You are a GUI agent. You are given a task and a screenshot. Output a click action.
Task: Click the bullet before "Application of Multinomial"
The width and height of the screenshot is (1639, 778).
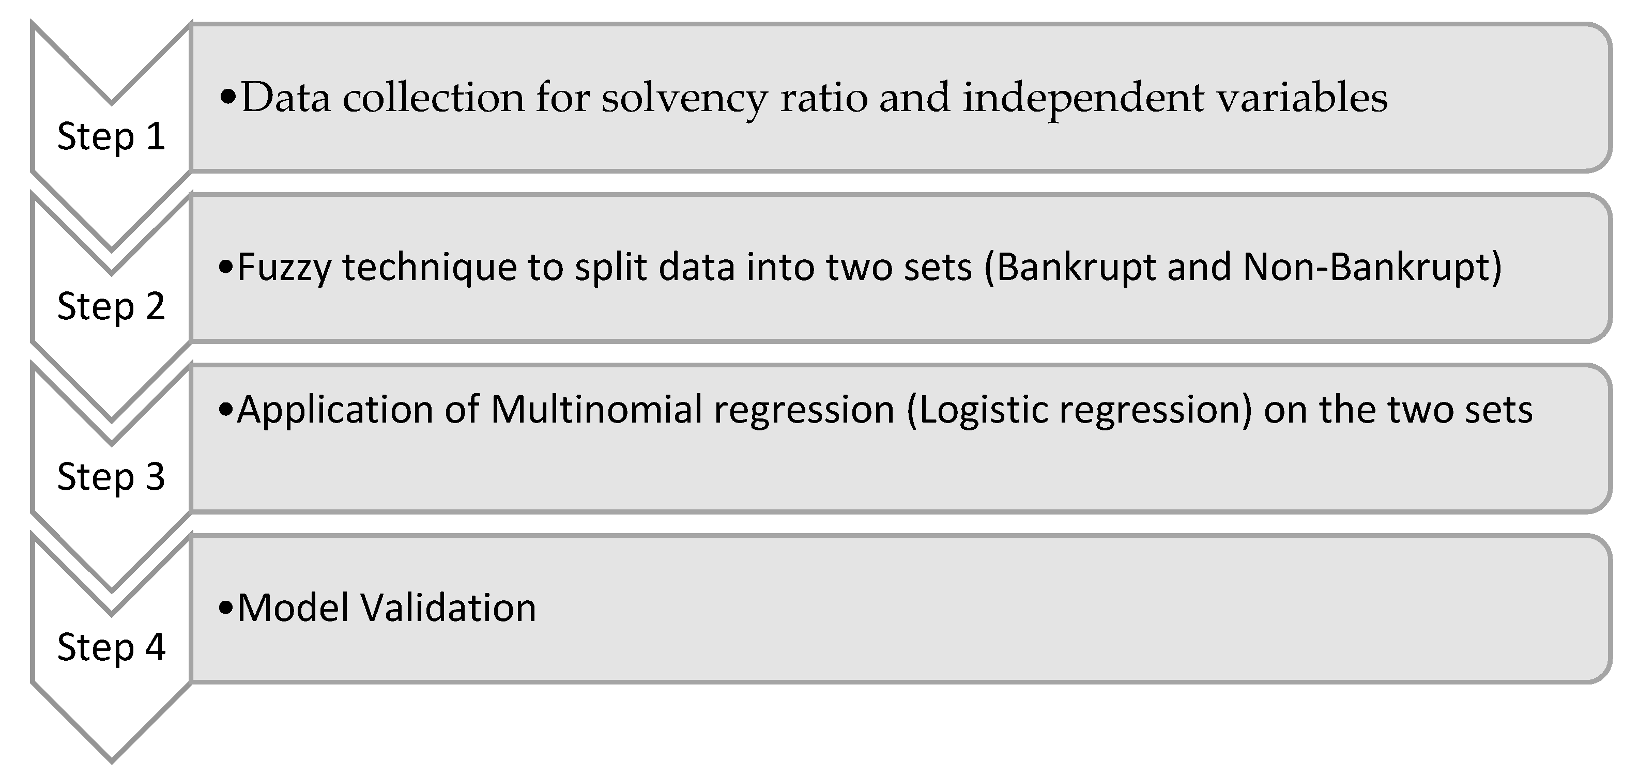click(x=226, y=410)
